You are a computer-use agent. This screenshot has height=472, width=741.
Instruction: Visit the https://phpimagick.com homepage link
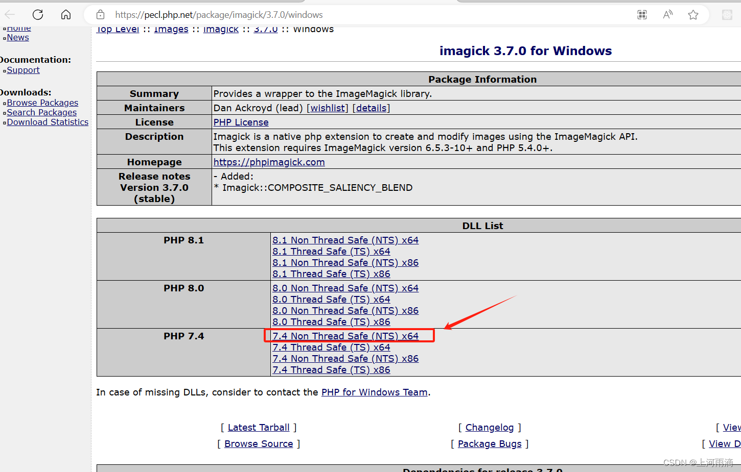tap(269, 162)
